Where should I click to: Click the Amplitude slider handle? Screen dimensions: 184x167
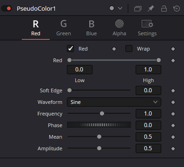[99, 148]
